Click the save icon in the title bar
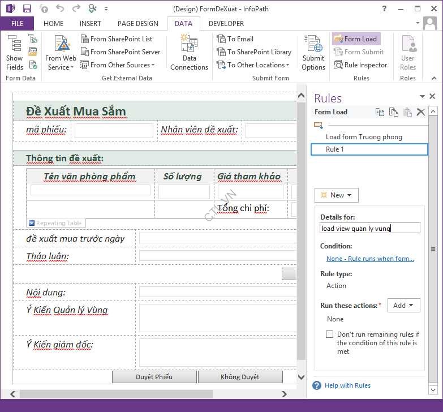The width and height of the screenshot is (443, 412). [27, 8]
